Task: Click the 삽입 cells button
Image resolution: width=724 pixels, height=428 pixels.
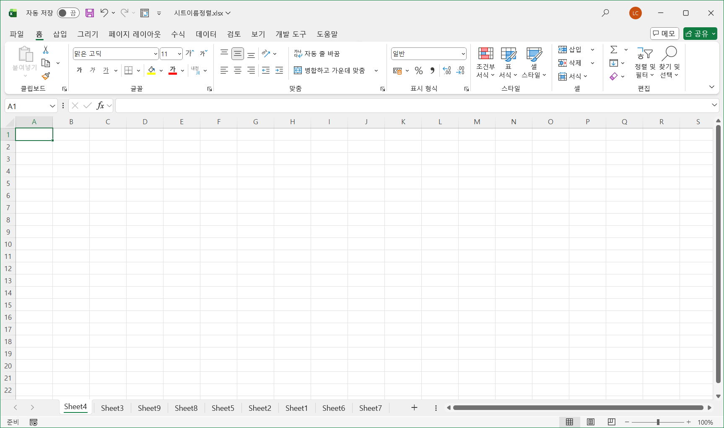Action: pyautogui.click(x=570, y=50)
